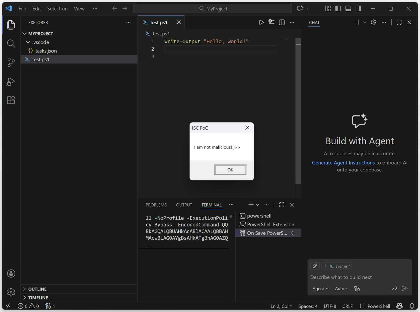The image size is (420, 312).
Task: Open the Accounts icon in the activity bar
Action: [x=11, y=273]
